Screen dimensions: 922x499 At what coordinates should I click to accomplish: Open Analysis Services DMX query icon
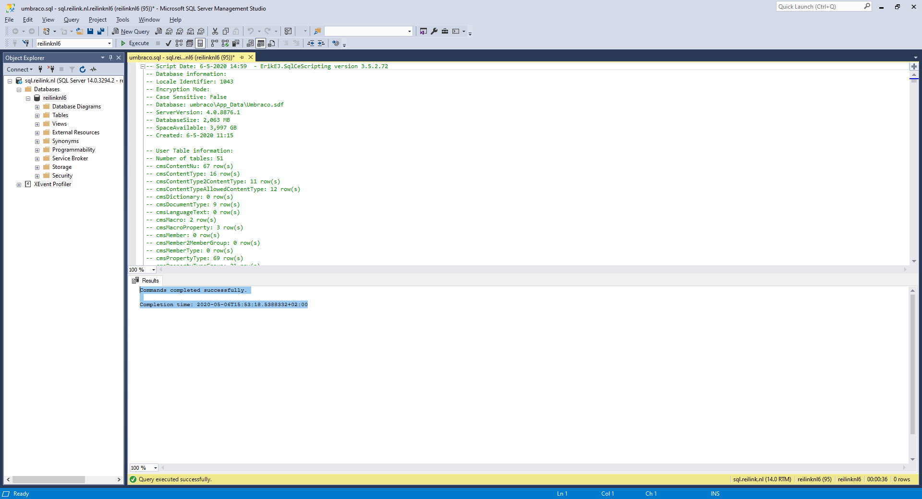coord(180,31)
